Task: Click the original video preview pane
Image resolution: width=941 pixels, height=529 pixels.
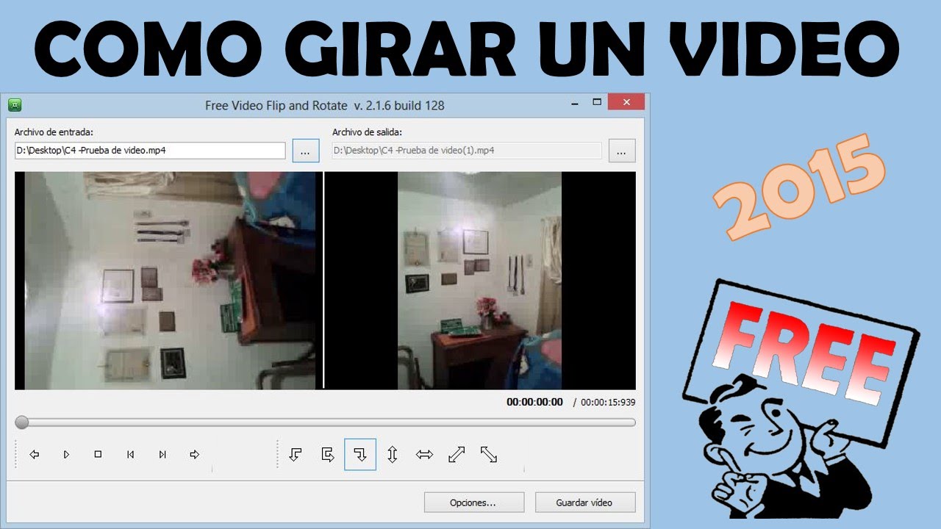Action: click(168, 281)
